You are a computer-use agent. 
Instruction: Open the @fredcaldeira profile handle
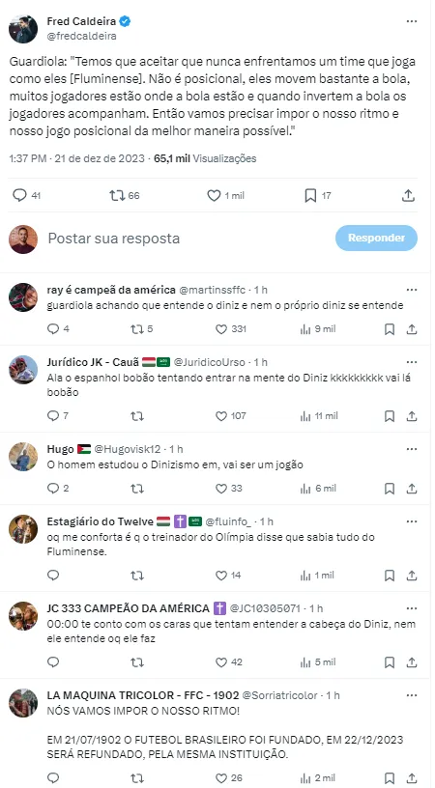click(x=81, y=36)
